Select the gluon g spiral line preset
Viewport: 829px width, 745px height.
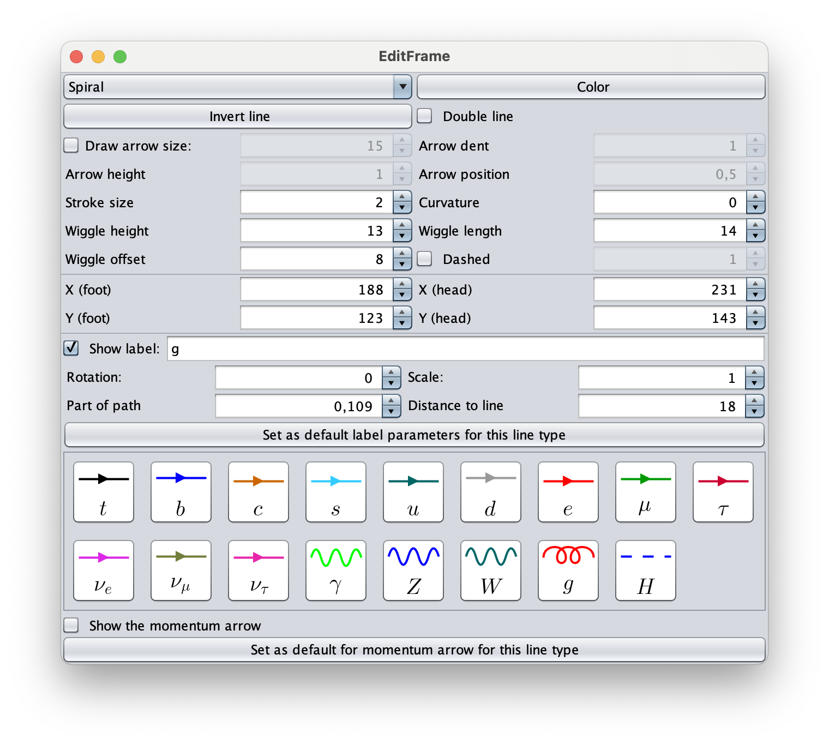[x=568, y=570]
